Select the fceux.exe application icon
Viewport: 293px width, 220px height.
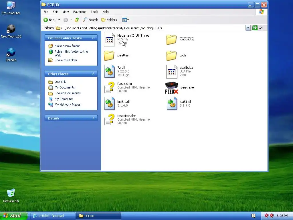[172, 88]
